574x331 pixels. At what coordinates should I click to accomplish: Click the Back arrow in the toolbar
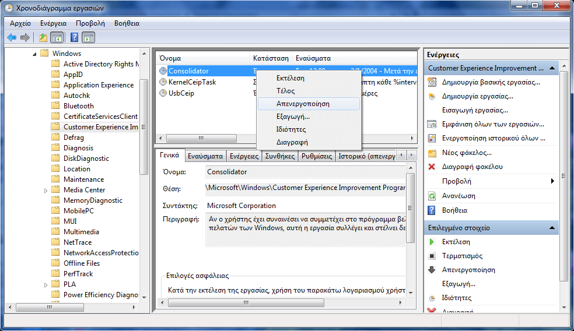tap(12, 38)
